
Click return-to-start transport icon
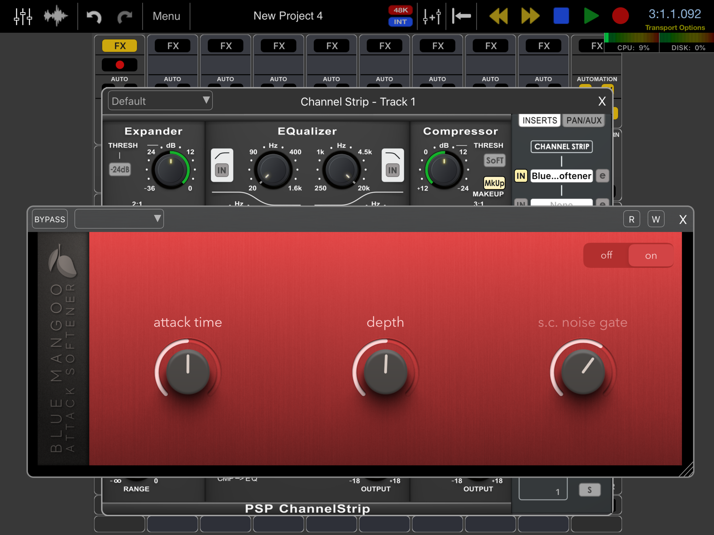pyautogui.click(x=461, y=16)
